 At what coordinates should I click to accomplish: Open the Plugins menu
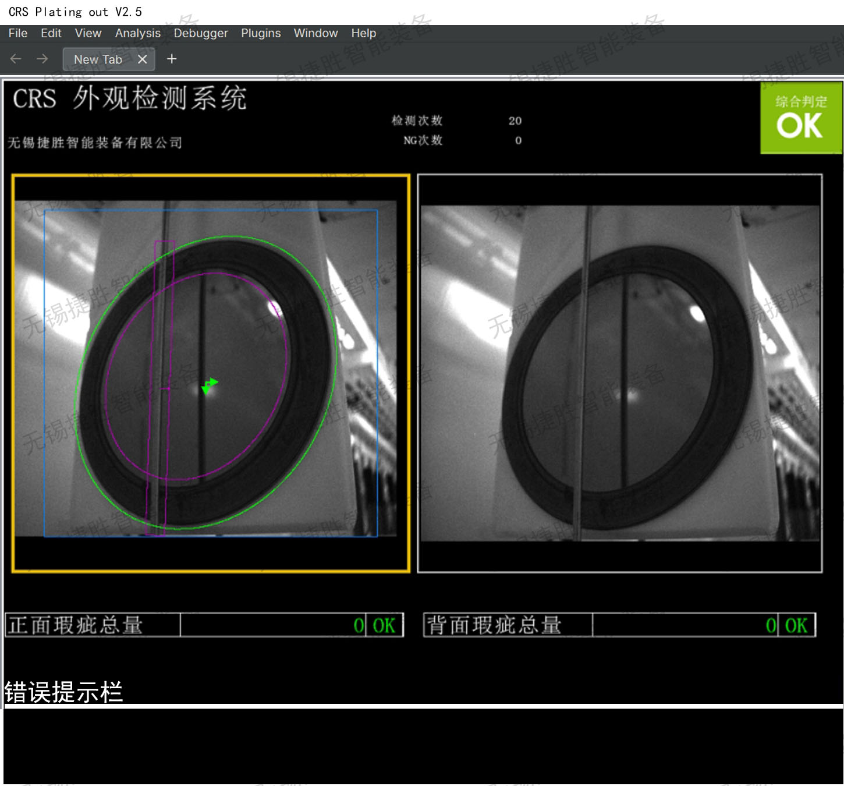pyautogui.click(x=261, y=33)
